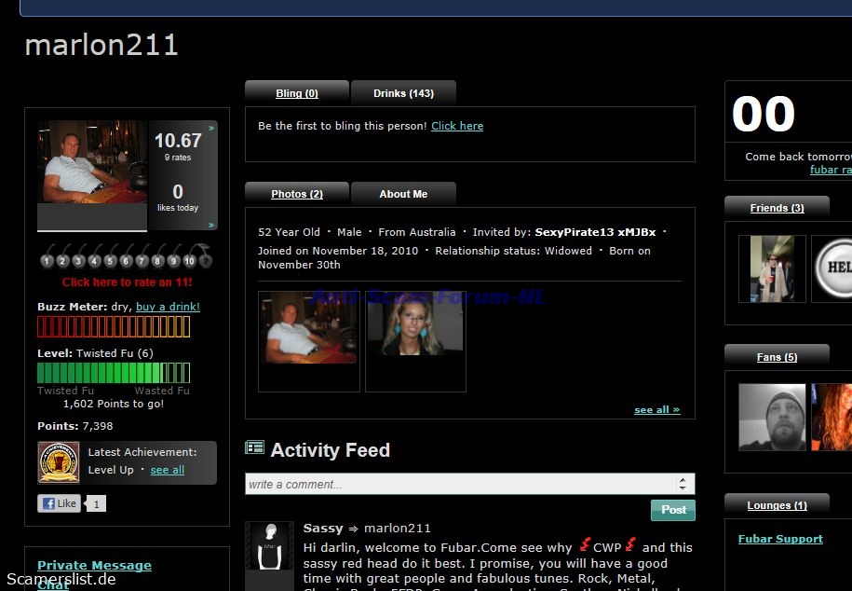Click the red Buzz Meter bar
The image size is (852, 591).
[x=113, y=326]
